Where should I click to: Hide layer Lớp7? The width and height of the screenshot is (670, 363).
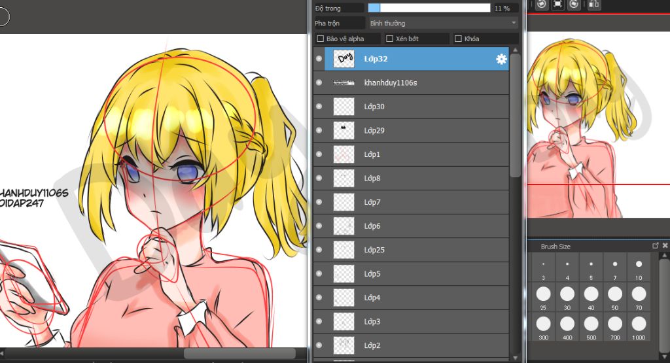coord(319,202)
